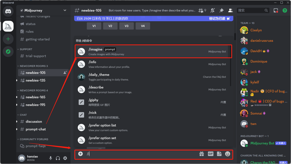Select the /nick command
Image resolution: width=291 pixels, height=164 pixels.
point(153,115)
